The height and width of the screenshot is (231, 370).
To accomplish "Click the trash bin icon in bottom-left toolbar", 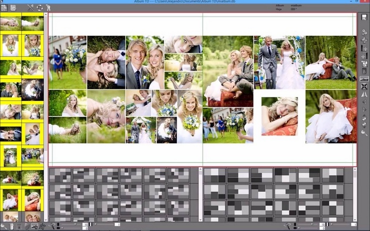I will pos(12,227).
